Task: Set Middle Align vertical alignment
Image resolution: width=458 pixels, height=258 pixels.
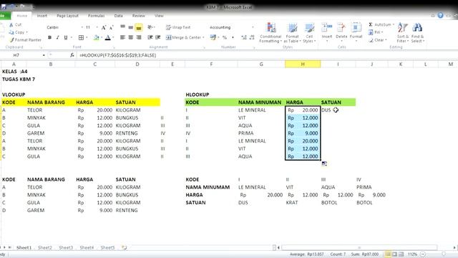Action: click(130, 27)
